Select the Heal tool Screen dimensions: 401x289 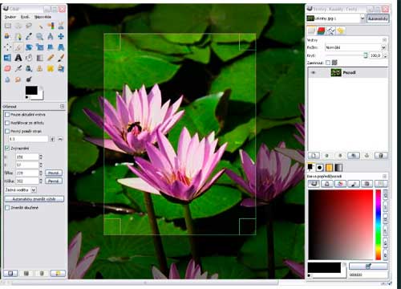[x=51, y=68]
